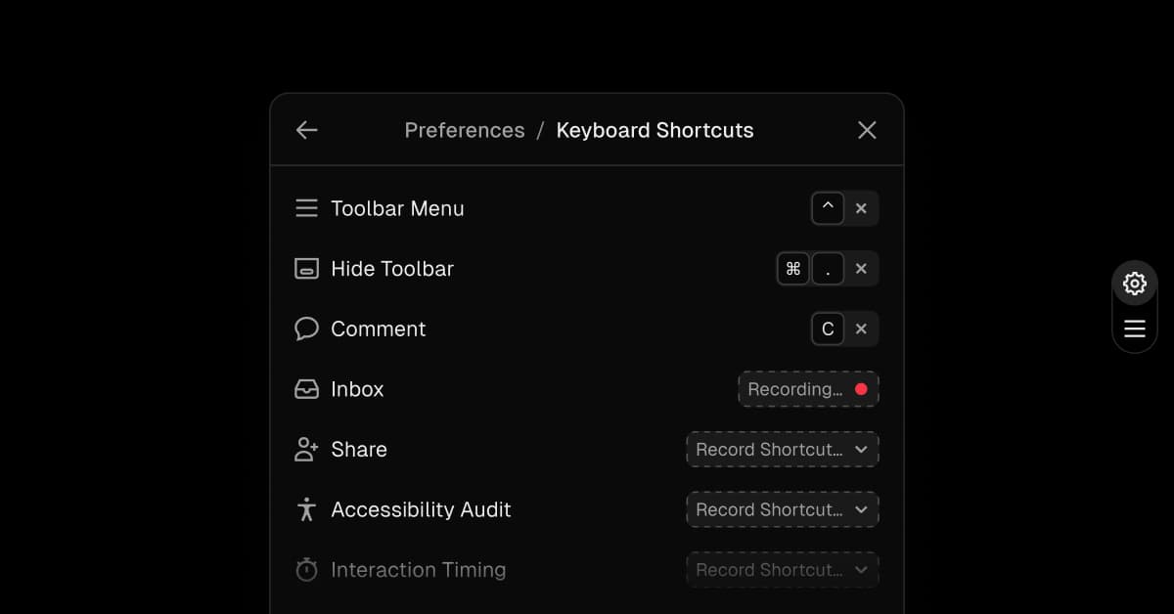Click the Inbox tray icon

pos(306,389)
